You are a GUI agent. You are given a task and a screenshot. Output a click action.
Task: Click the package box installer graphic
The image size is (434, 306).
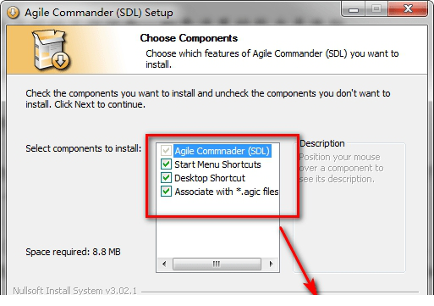pos(50,50)
